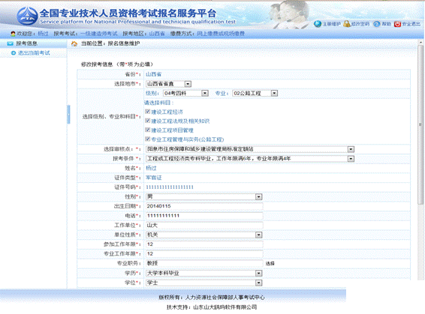Toggle the 建设工程项目管理 checkbox
The width and height of the screenshot is (425, 314).
[147, 130]
